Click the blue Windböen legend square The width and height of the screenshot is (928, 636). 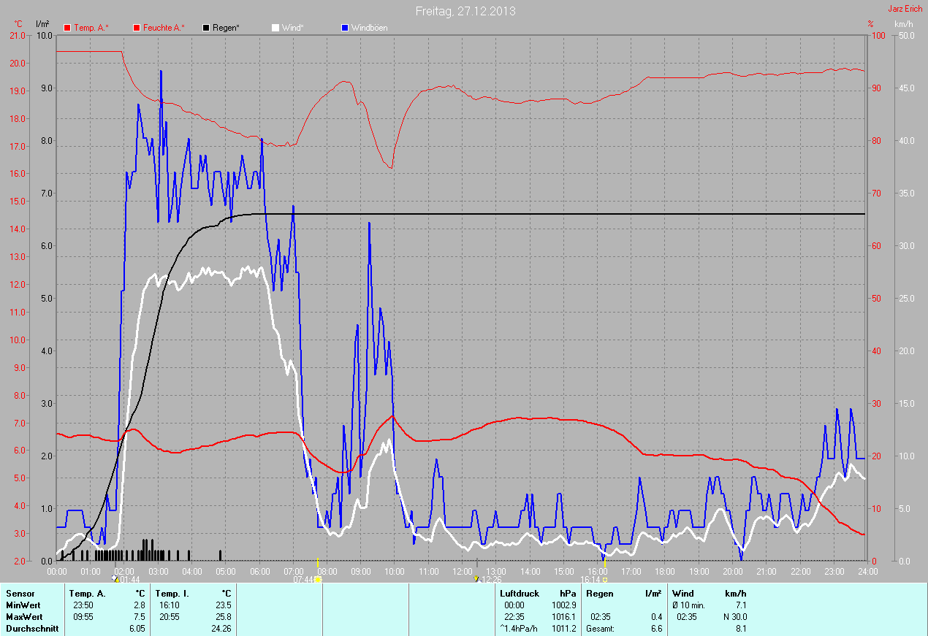point(345,28)
